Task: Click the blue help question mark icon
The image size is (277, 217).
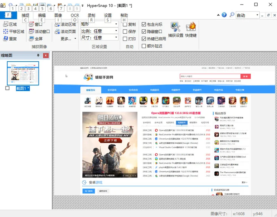Action: pos(224,15)
